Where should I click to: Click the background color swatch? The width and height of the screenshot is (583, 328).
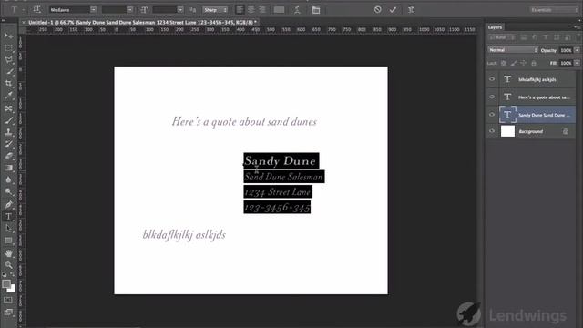[x=12, y=289]
